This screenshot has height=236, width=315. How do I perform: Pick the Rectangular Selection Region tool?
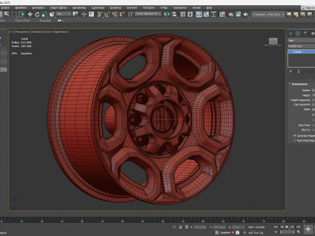14,14
